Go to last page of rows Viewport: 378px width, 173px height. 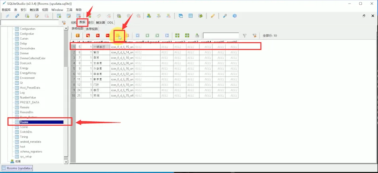point(167,35)
